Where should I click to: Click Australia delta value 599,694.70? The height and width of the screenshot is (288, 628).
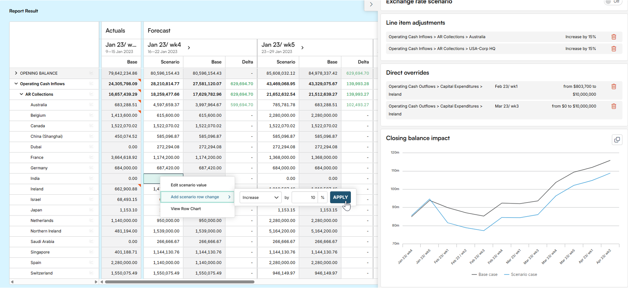click(242, 105)
